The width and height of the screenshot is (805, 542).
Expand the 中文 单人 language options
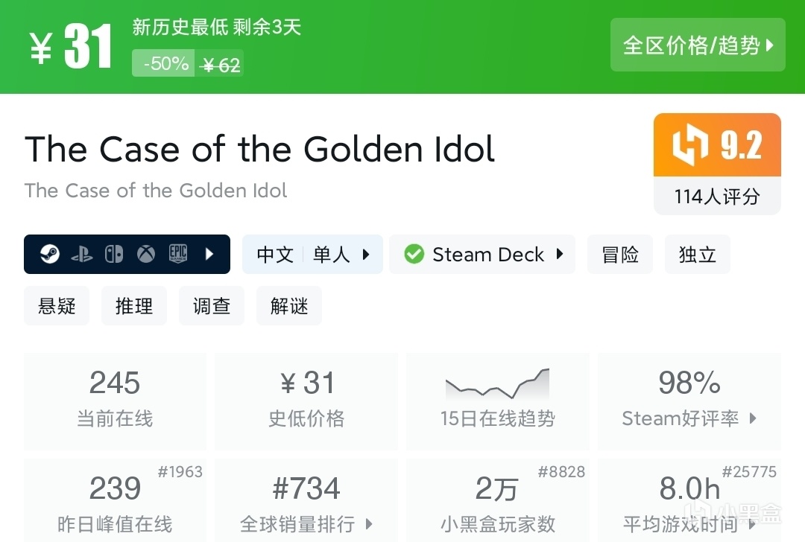pos(312,255)
